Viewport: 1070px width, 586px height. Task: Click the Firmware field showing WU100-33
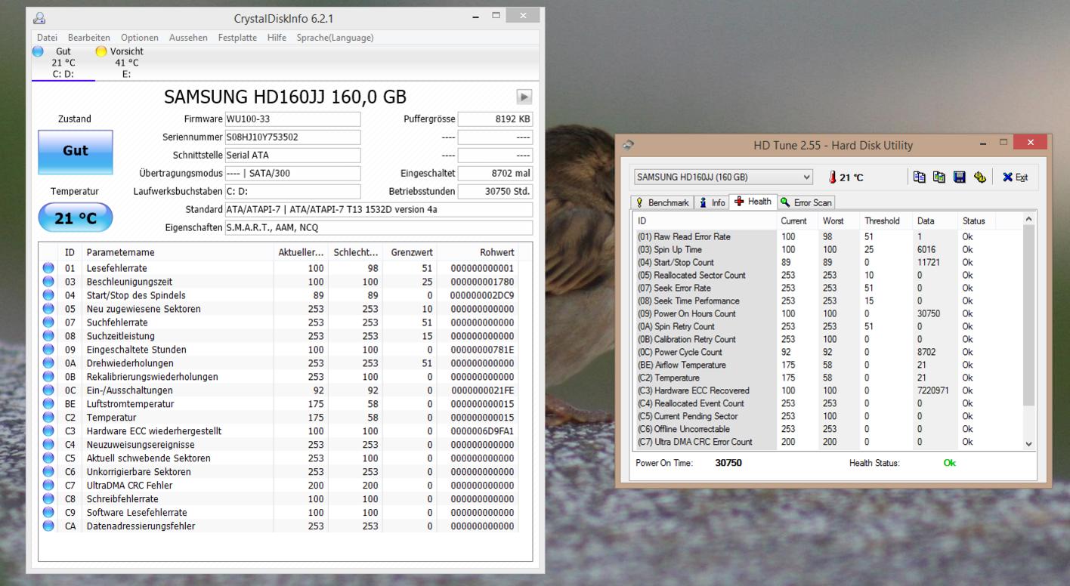(292, 119)
